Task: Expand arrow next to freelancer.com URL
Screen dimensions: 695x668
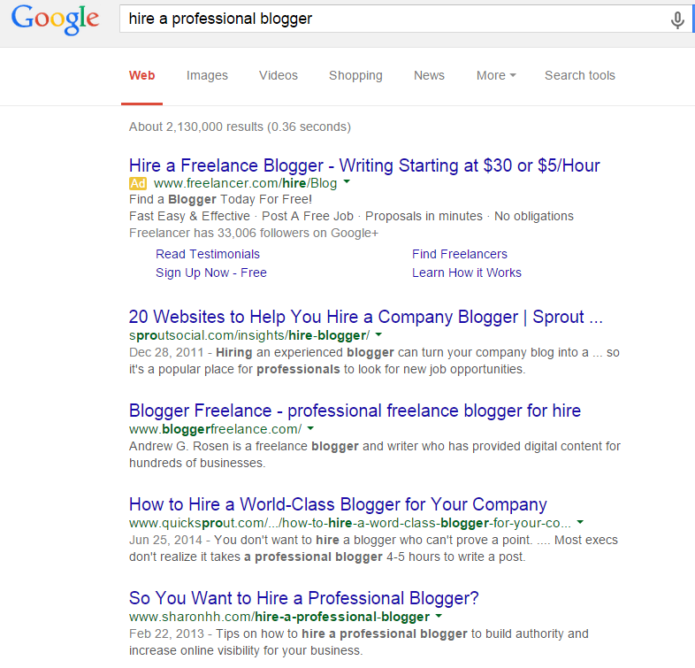Action: (x=347, y=182)
